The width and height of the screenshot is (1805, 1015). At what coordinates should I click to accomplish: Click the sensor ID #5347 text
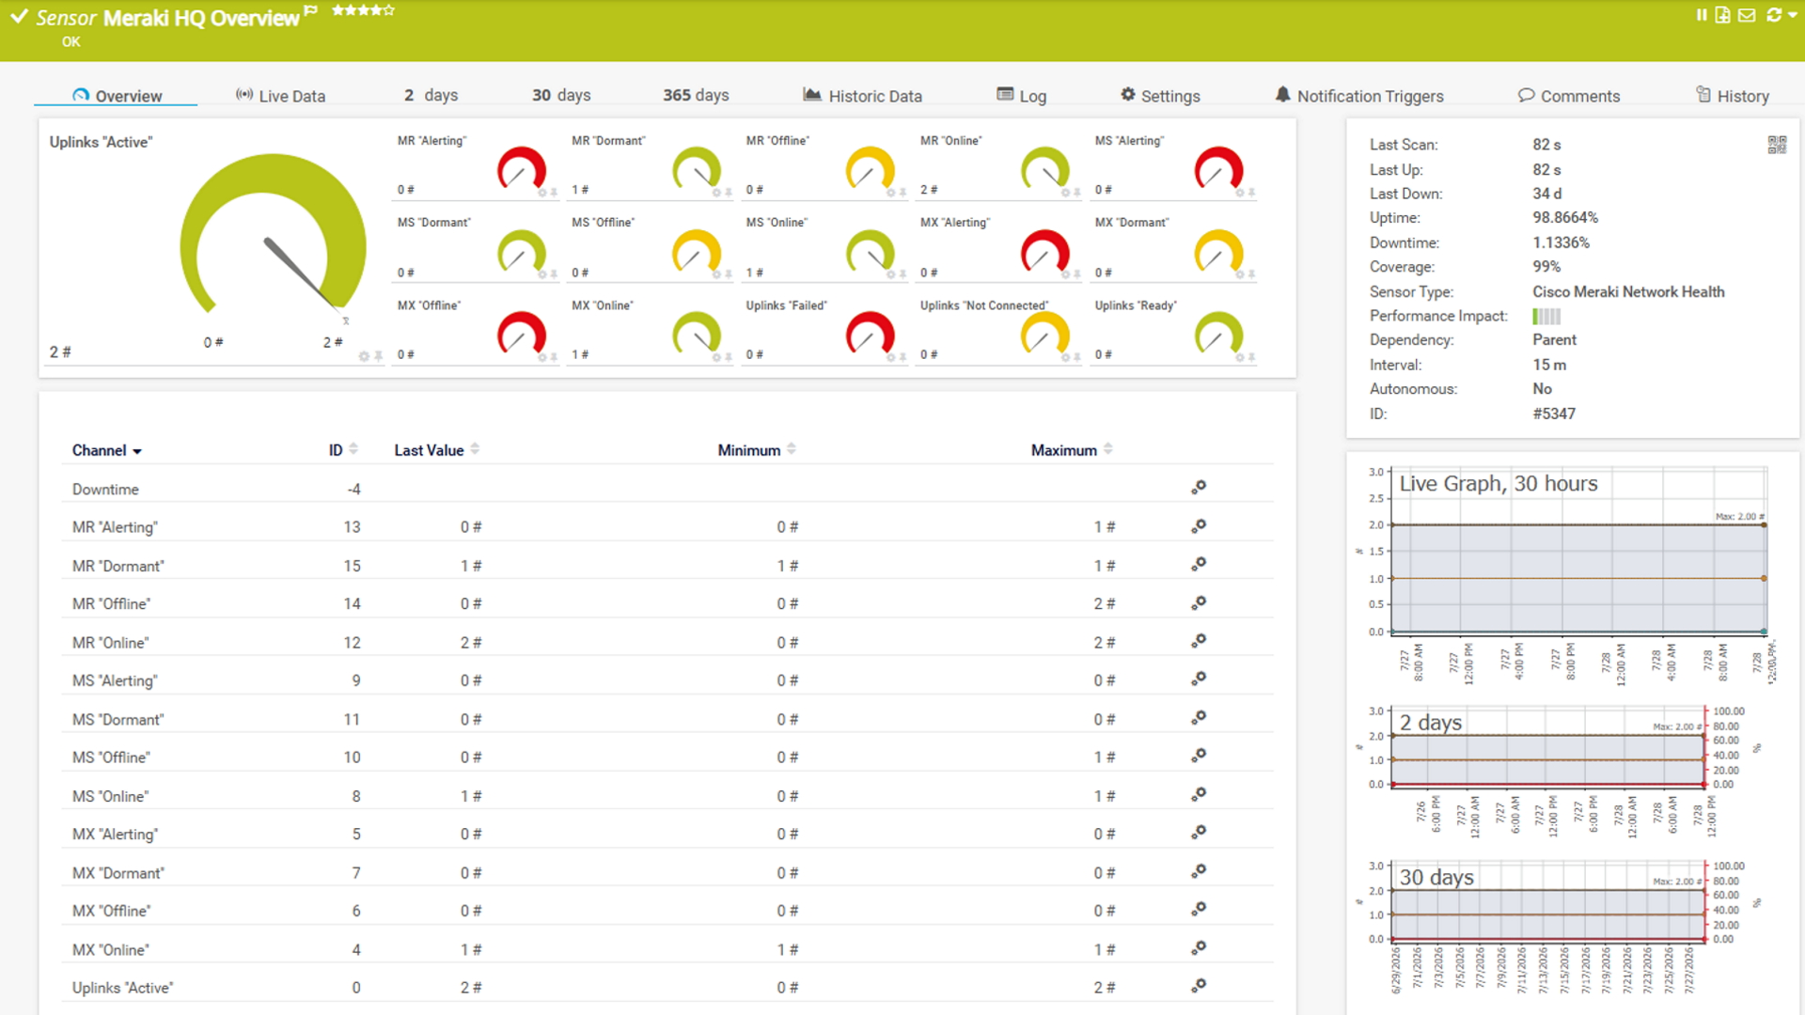click(x=1554, y=414)
